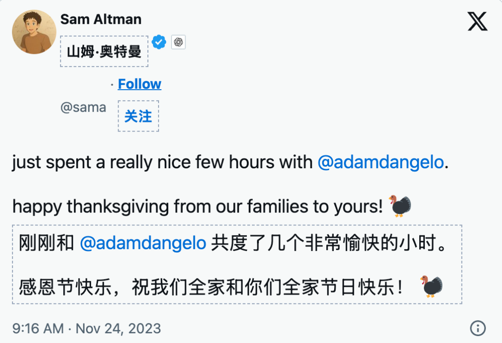502x343 pixels.
Task: Open the info icon beside the timestamp
Action: pyautogui.click(x=477, y=328)
